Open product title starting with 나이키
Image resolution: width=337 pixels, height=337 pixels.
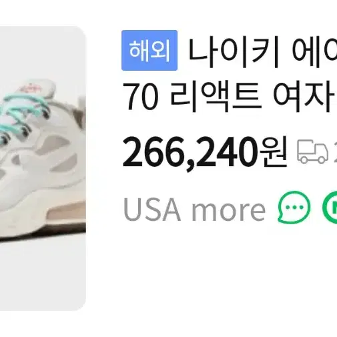[263, 53]
